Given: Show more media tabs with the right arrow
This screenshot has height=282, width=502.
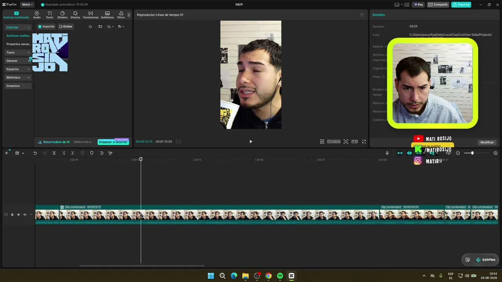Looking at the screenshot, I should pyautogui.click(x=129, y=15).
